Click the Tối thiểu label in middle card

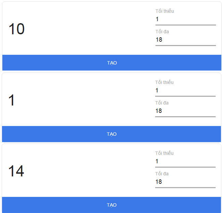tap(164, 82)
